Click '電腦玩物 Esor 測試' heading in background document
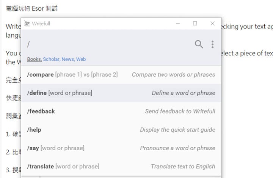The image size is (273, 178). tap(32, 8)
